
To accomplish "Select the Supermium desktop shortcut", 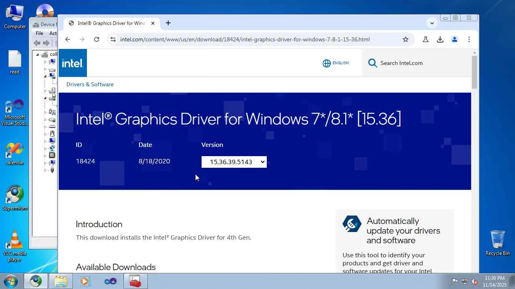I will (x=15, y=197).
